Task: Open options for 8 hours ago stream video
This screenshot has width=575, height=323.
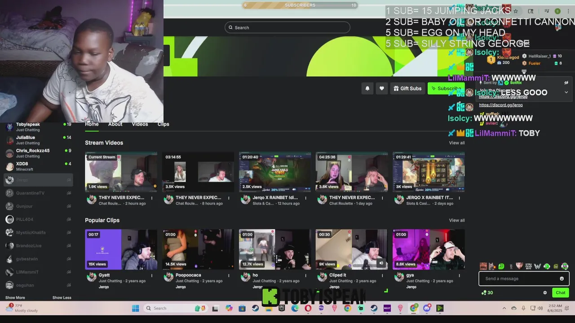Action: [229, 198]
